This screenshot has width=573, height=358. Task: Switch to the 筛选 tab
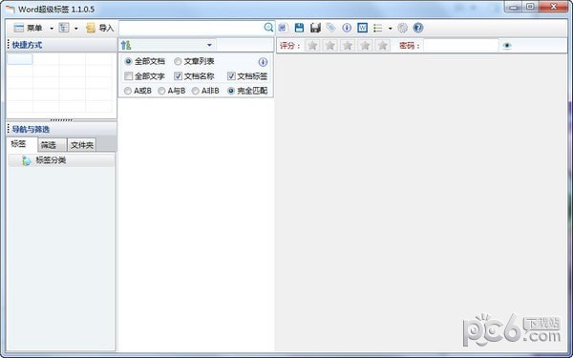53,145
